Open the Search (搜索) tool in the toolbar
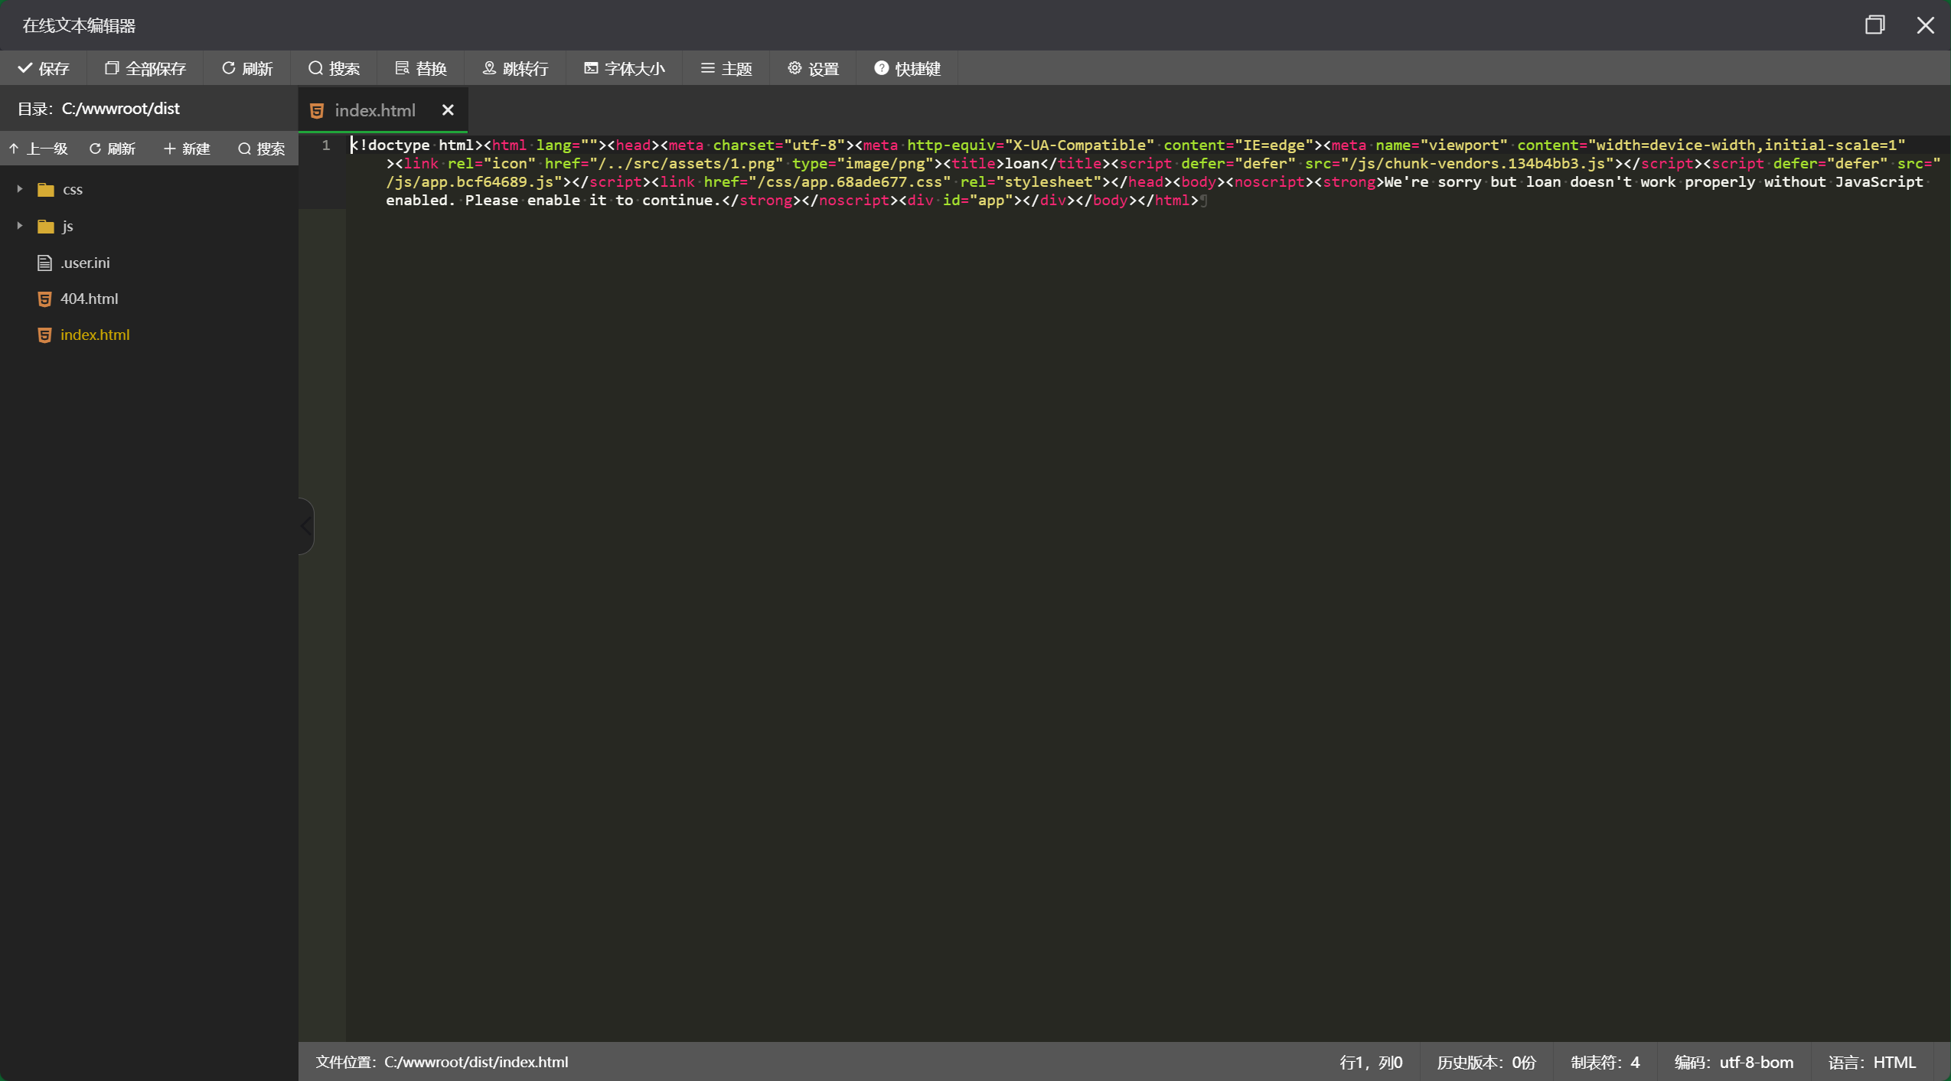This screenshot has height=1081, width=1951. pyautogui.click(x=334, y=69)
